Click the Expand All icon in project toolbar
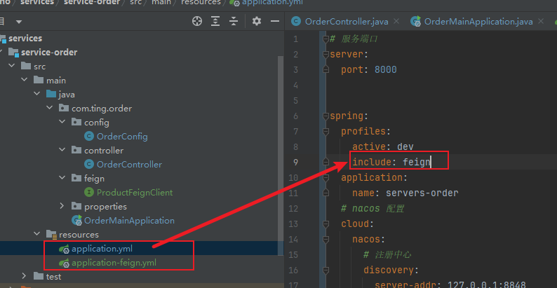Image resolution: width=557 pixels, height=288 pixels. (215, 21)
